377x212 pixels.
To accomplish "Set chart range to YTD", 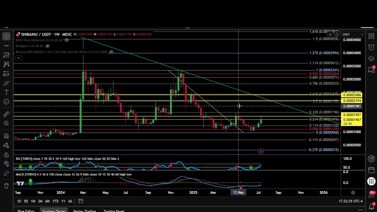I will (x=55, y=201).
